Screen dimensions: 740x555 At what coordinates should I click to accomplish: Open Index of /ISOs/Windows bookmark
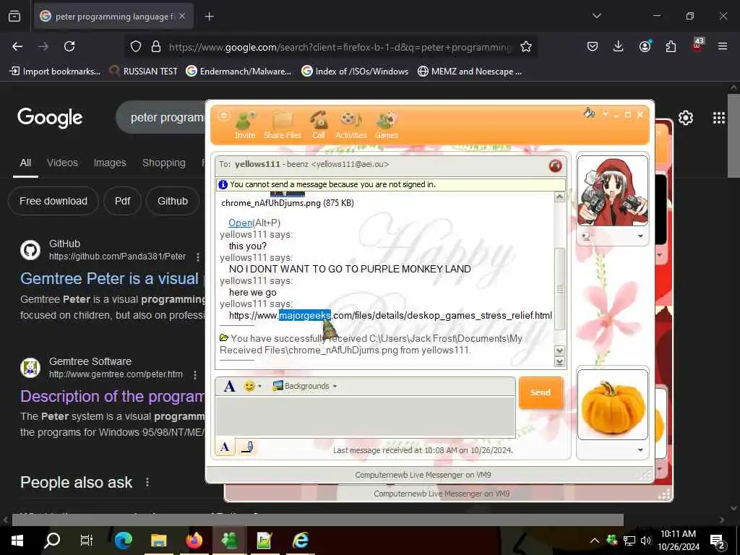355,72
